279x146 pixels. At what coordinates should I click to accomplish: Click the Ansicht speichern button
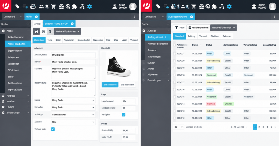tap(198, 28)
